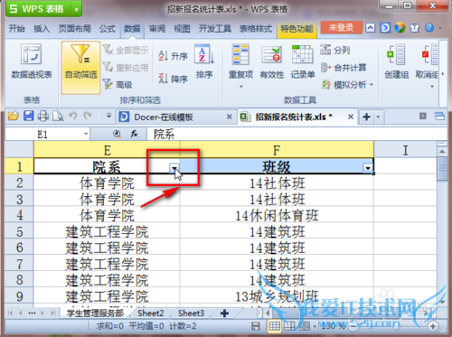The height and width of the screenshot is (337, 452).
Task: Switch to 开发工具 tab
Action: coord(215,29)
